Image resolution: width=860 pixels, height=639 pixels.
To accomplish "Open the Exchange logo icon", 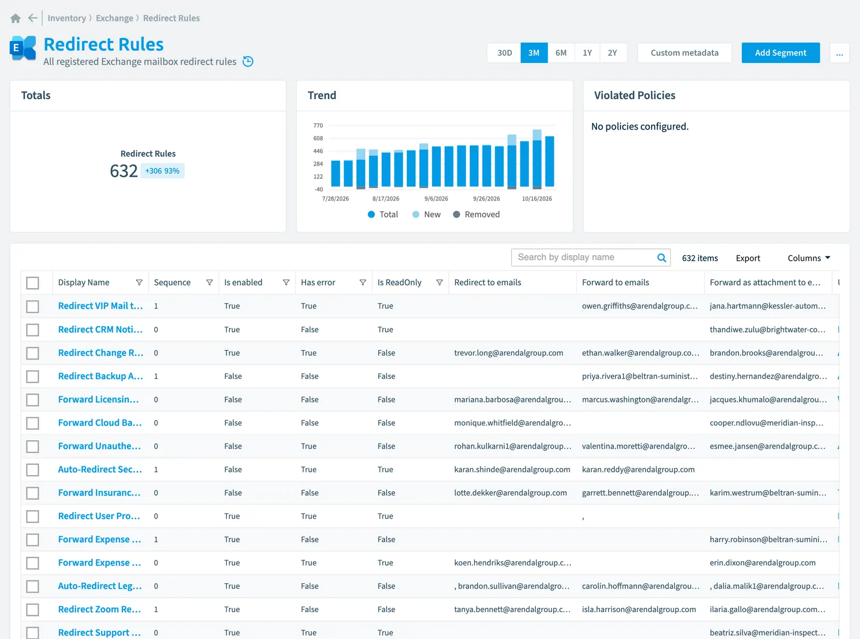I will click(23, 48).
